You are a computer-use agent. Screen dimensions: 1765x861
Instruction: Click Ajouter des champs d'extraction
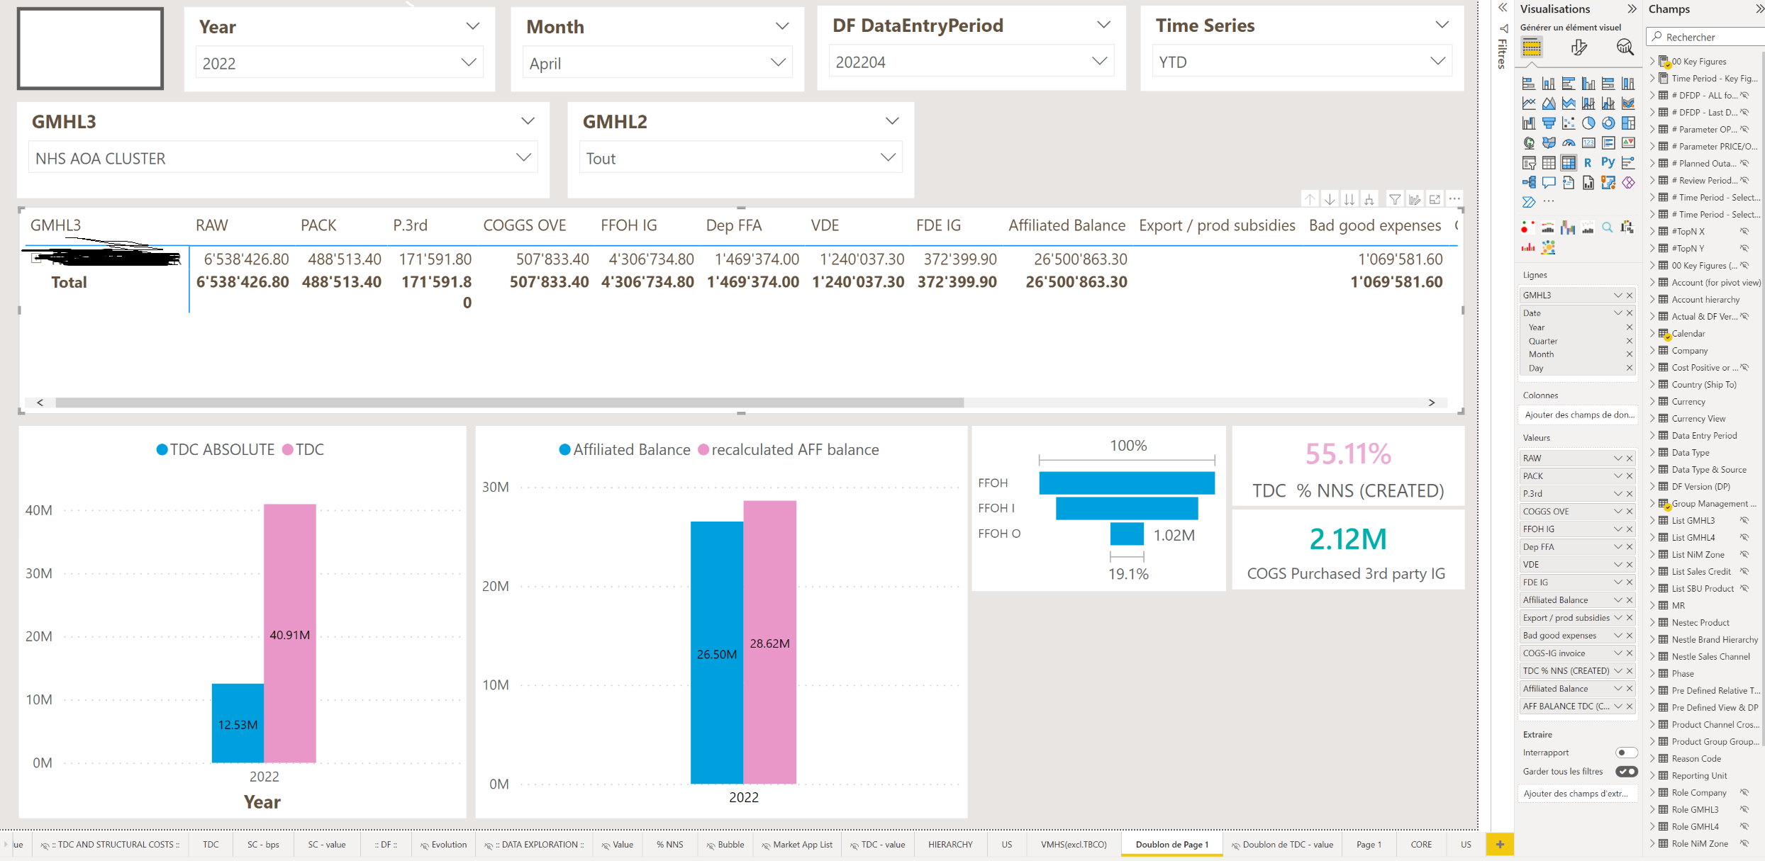pyautogui.click(x=1578, y=794)
